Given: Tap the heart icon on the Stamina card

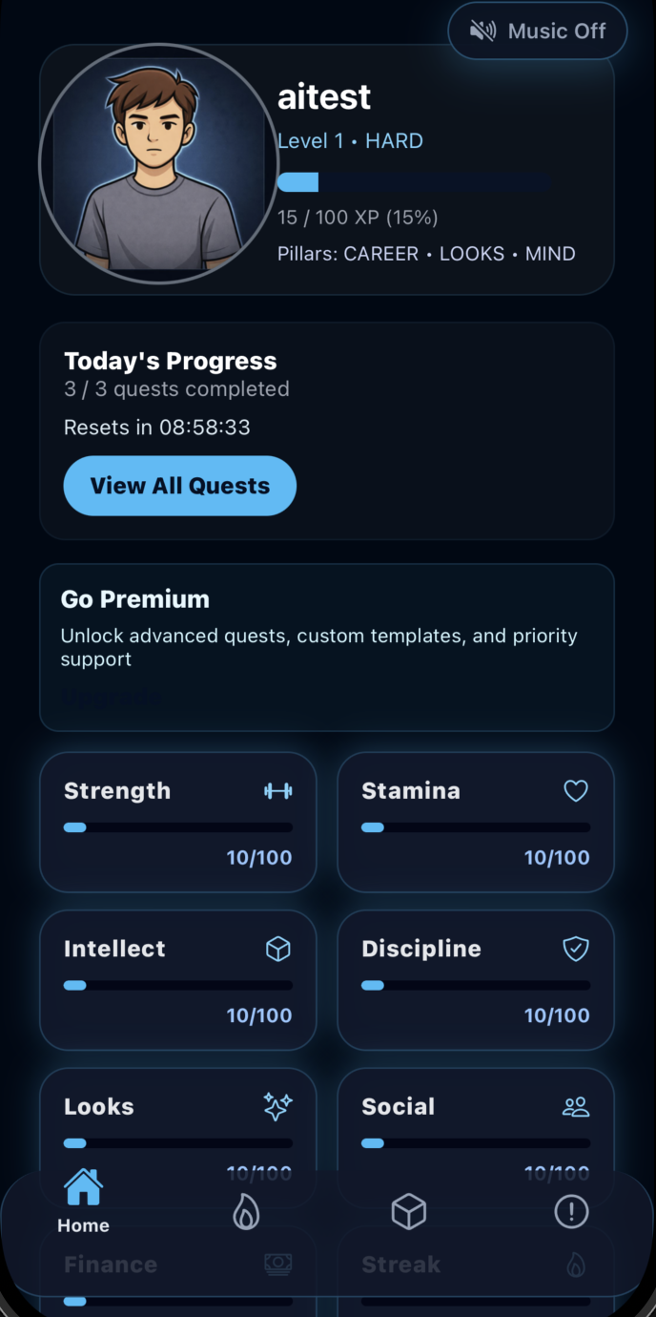Looking at the screenshot, I should [x=576, y=791].
